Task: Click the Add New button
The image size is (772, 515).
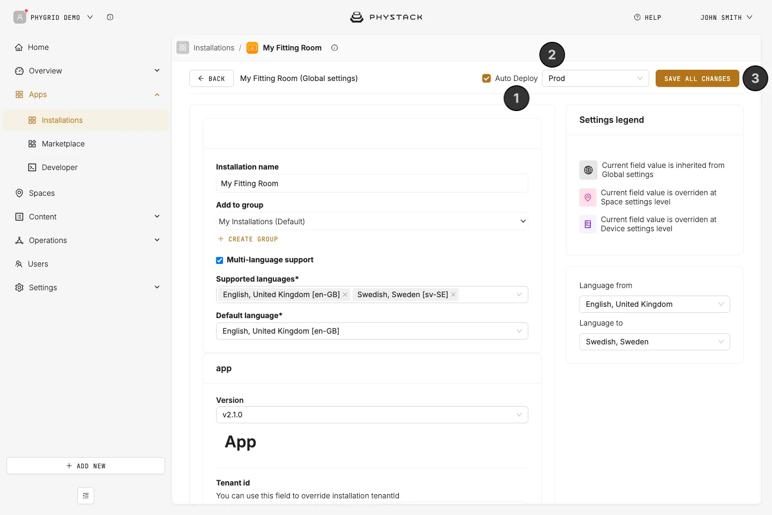Action: 86,466
